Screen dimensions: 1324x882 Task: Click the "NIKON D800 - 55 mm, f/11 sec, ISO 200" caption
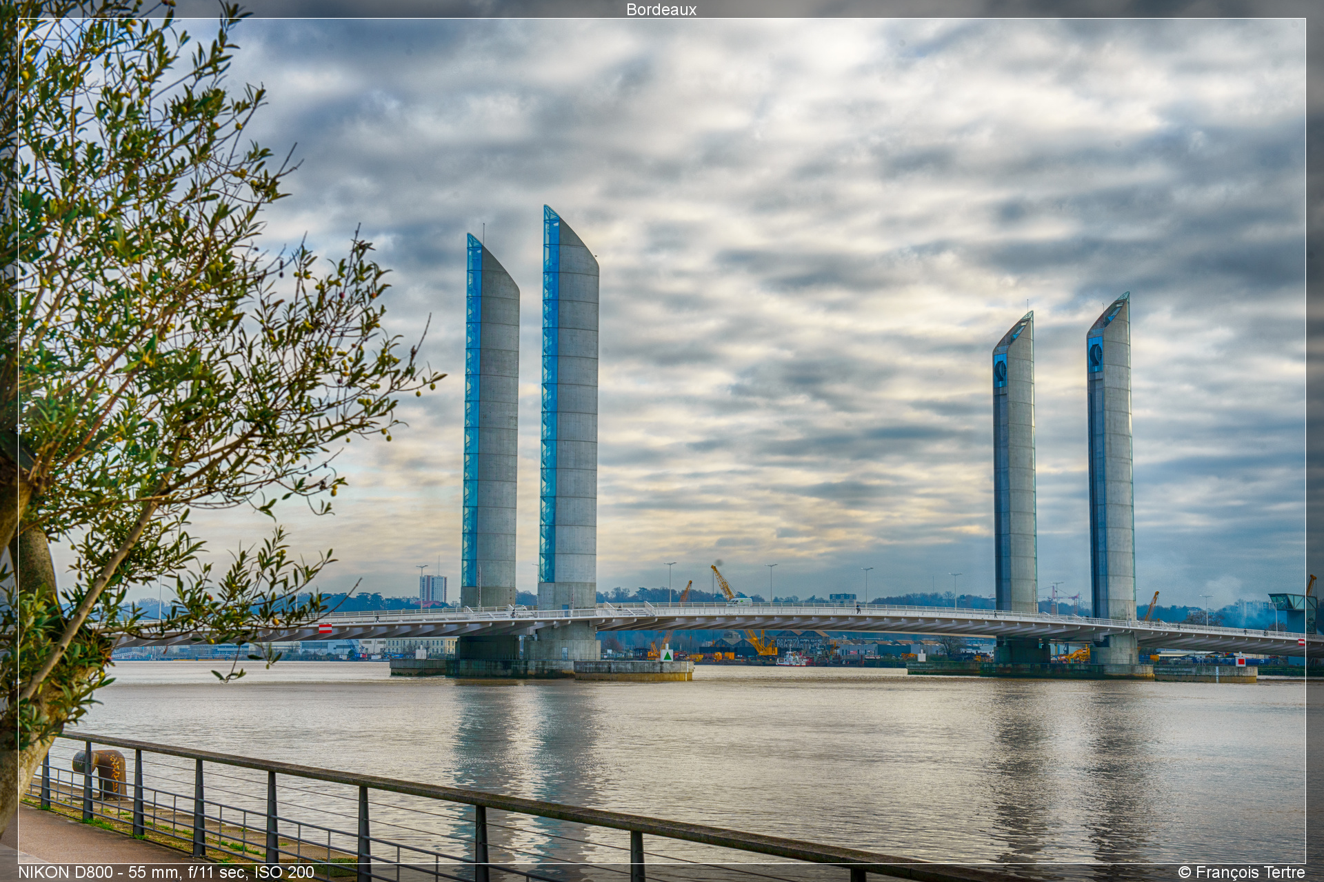(166, 872)
